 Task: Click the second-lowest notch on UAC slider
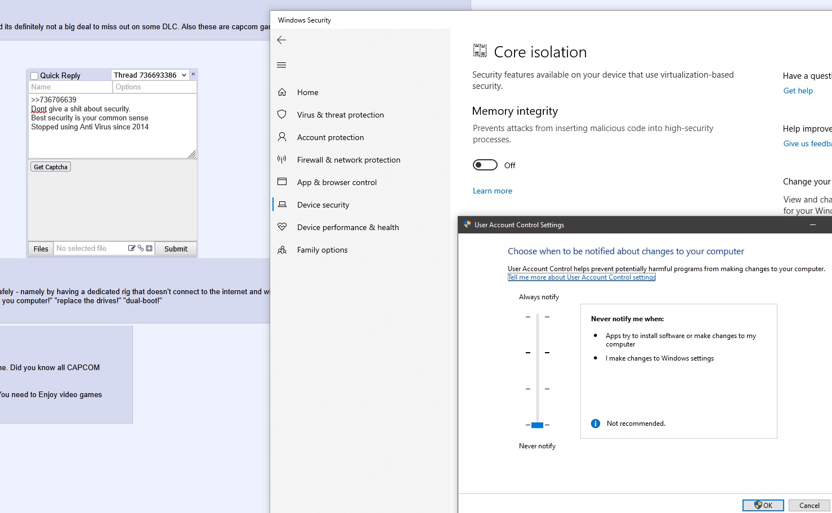(x=538, y=389)
